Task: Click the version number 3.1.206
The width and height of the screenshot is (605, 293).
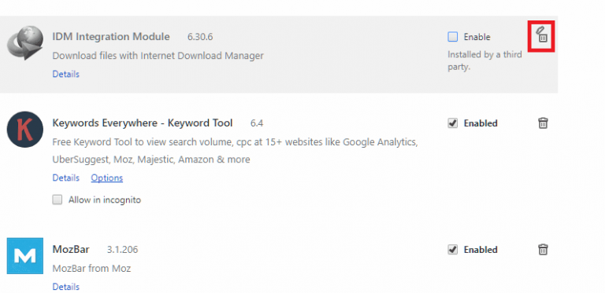Action: tap(122, 250)
